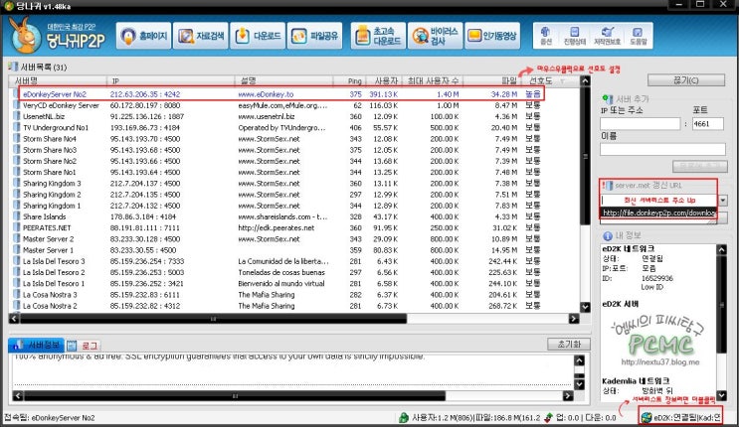Click the IP 또는 주소 input field

(x=639, y=123)
